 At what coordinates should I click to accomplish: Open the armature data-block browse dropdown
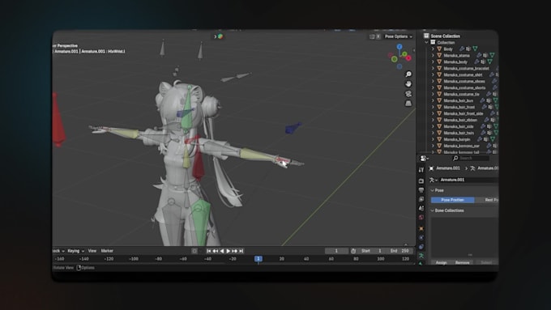click(x=434, y=180)
